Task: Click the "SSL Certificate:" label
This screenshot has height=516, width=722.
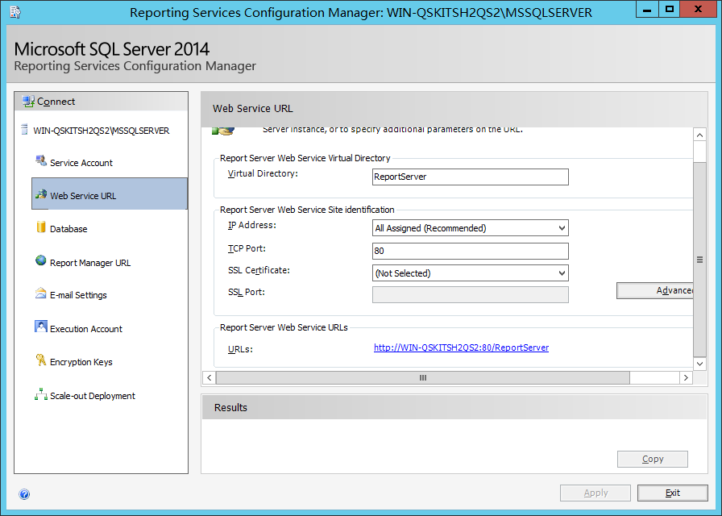Action: point(259,270)
